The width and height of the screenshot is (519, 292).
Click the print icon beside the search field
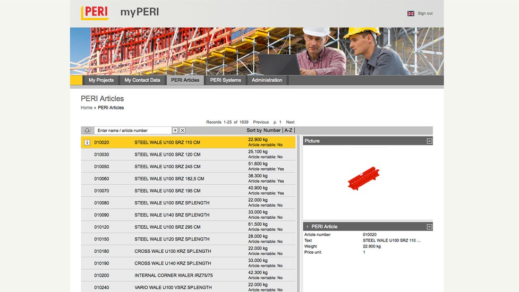point(87,130)
